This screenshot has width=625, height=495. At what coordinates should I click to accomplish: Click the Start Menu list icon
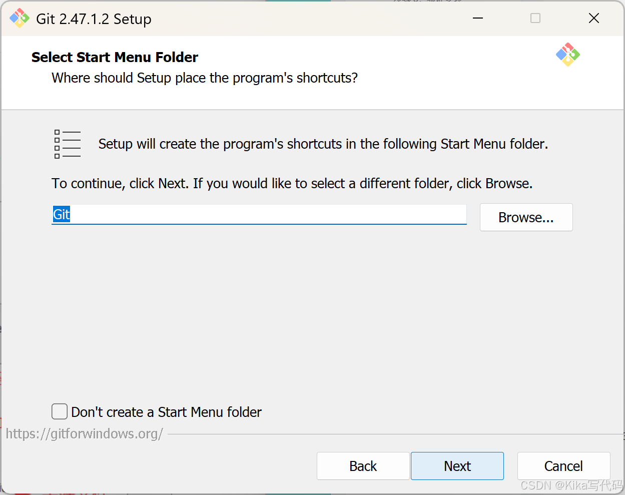coord(67,144)
